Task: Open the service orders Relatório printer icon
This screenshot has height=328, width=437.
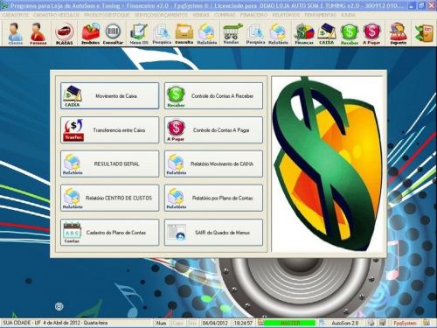Action: click(207, 33)
